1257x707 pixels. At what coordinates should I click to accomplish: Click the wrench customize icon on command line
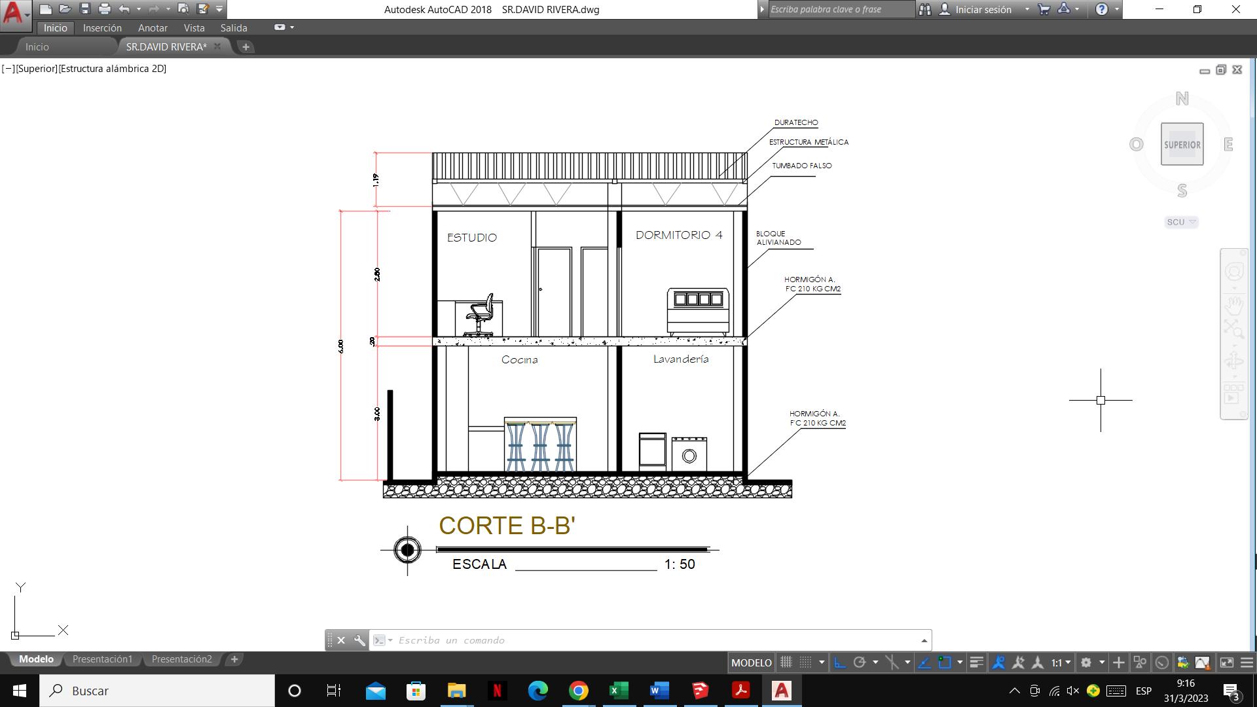(359, 640)
